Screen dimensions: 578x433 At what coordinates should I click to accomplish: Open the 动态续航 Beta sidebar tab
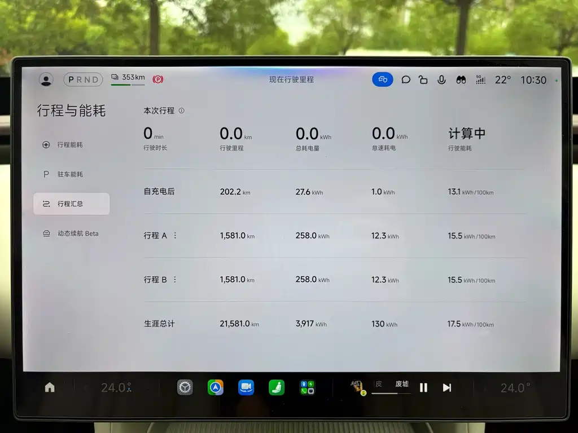pyautogui.click(x=71, y=233)
